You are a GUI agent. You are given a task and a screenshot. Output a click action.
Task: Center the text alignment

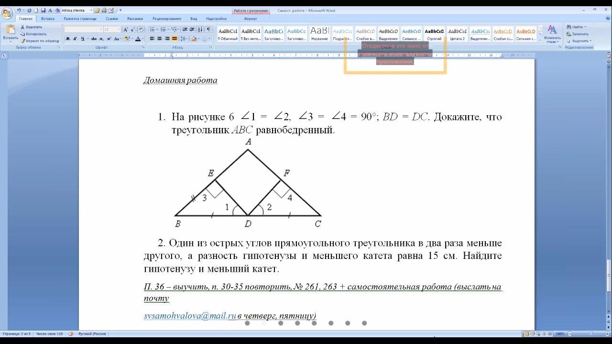[x=159, y=39]
